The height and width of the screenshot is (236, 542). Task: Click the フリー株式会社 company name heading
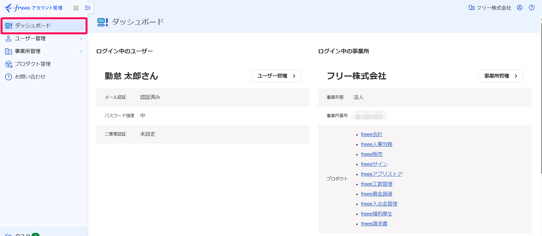tap(357, 76)
